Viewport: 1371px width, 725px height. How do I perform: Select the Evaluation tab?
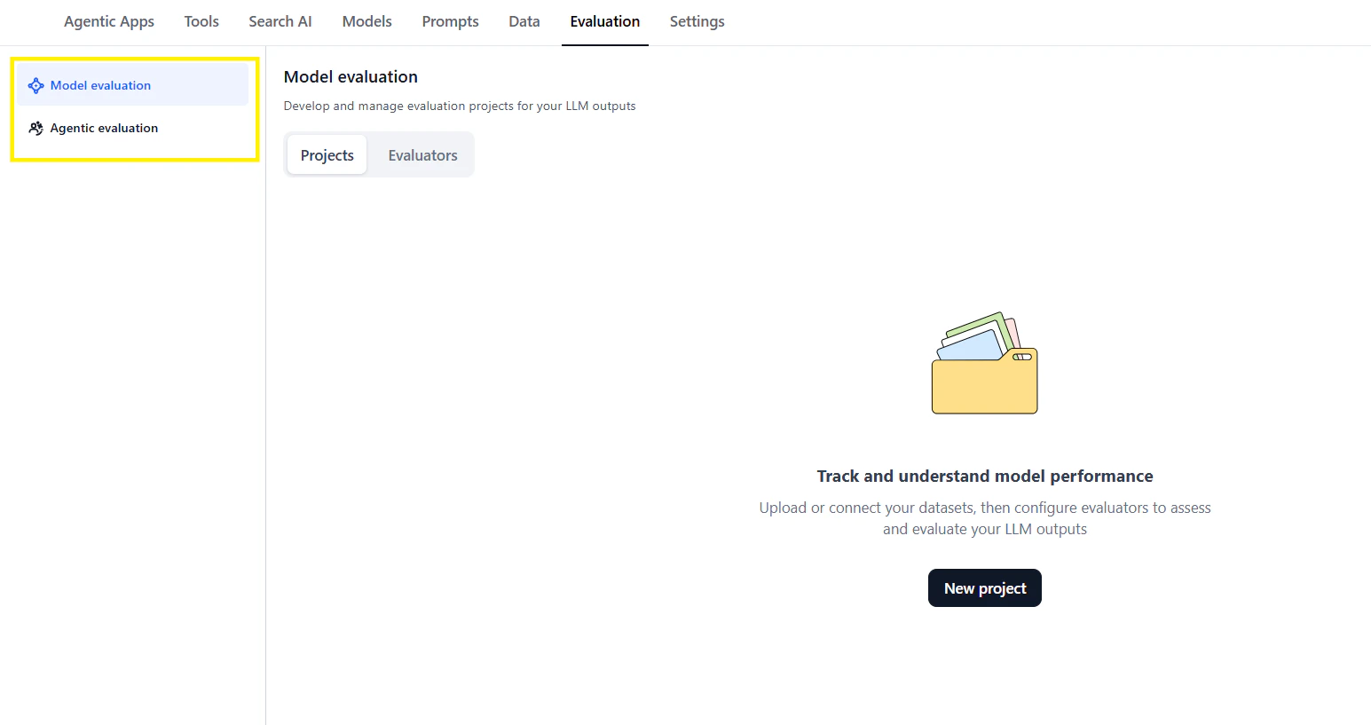click(604, 21)
